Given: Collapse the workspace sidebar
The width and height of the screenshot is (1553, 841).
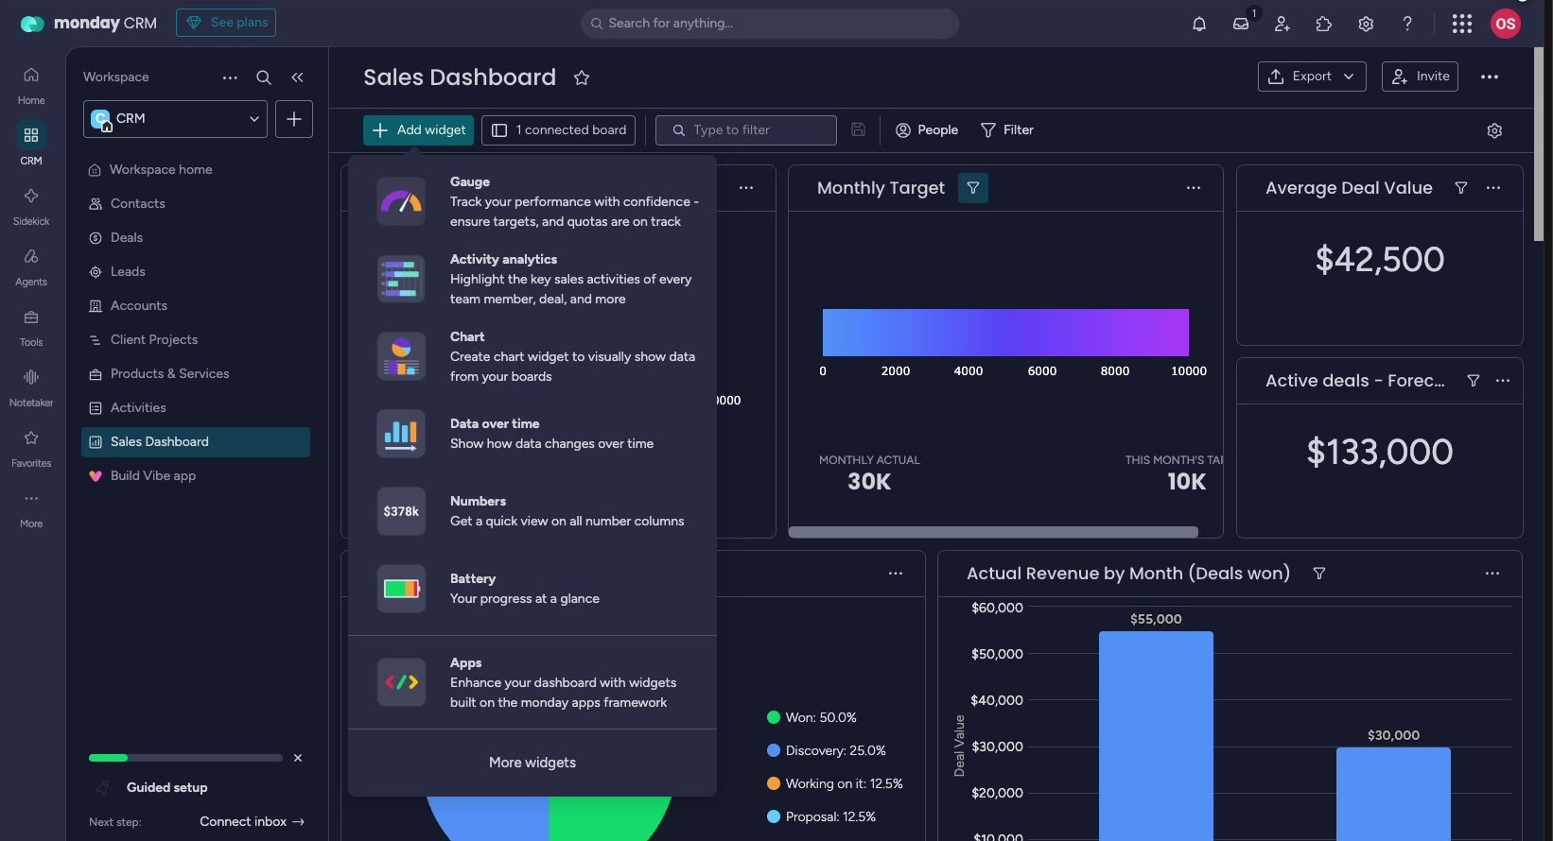Looking at the screenshot, I should click(297, 77).
